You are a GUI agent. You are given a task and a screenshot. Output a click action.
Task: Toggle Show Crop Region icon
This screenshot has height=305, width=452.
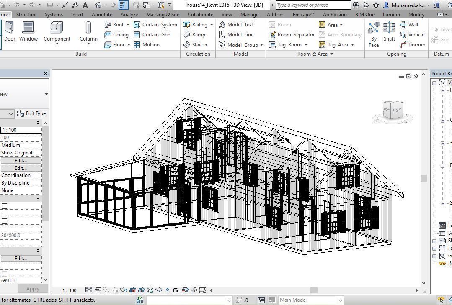(x=141, y=290)
